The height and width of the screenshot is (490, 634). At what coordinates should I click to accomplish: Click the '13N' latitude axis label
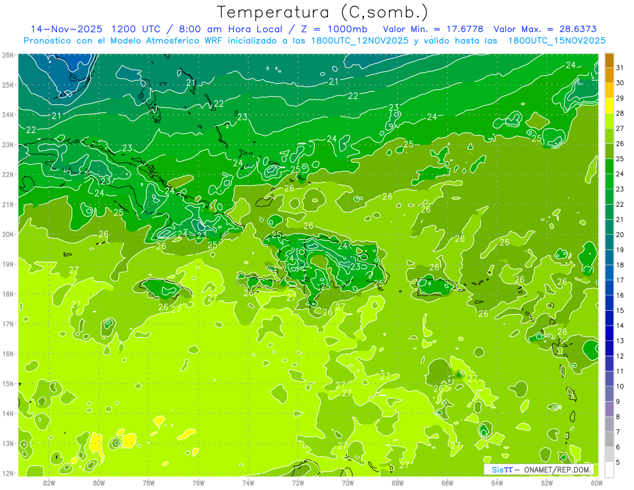8,443
